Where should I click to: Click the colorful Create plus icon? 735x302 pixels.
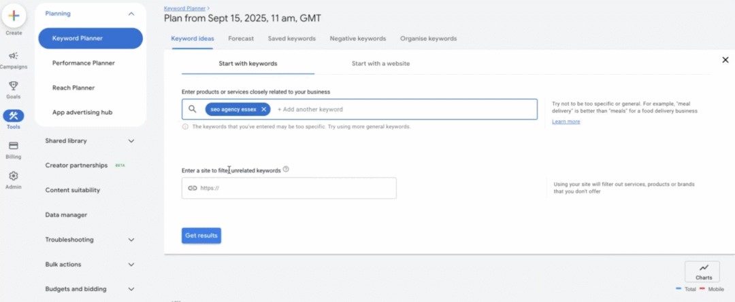click(x=14, y=16)
